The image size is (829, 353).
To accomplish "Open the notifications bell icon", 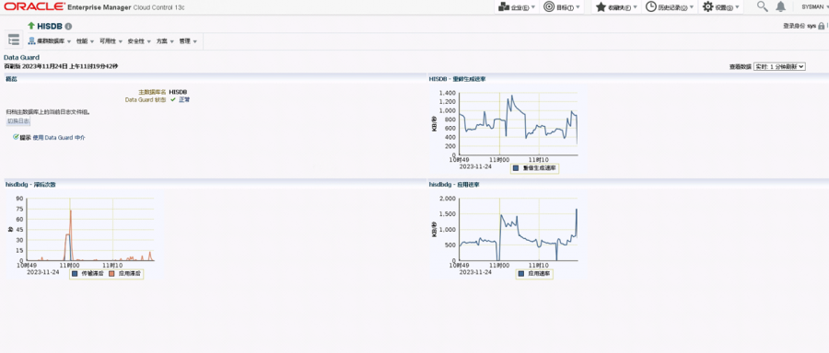I will coord(780,6).
